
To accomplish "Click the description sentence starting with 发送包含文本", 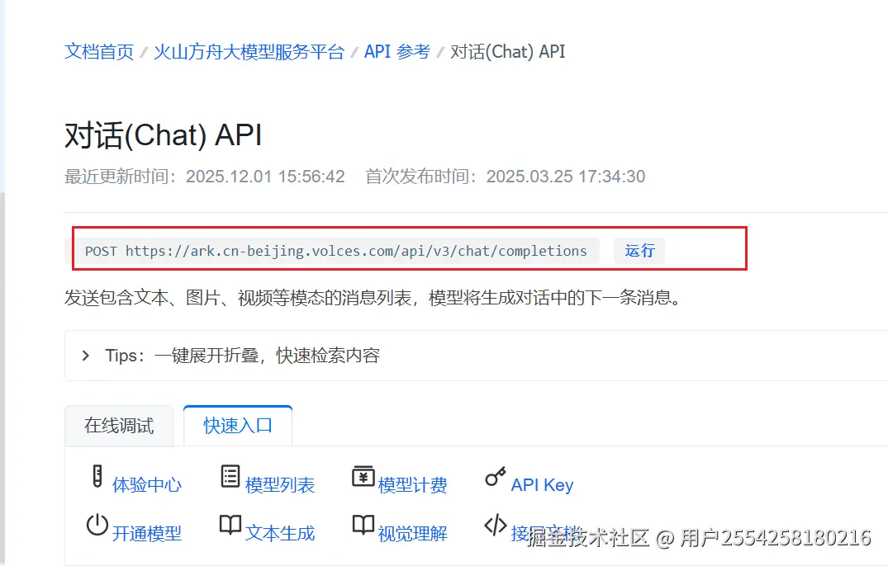I will tap(373, 297).
